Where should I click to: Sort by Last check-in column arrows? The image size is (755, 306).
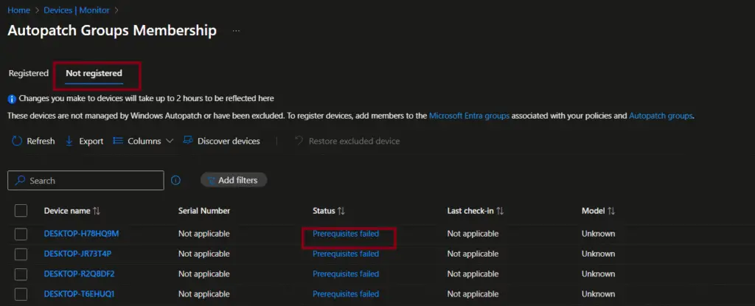(x=500, y=211)
